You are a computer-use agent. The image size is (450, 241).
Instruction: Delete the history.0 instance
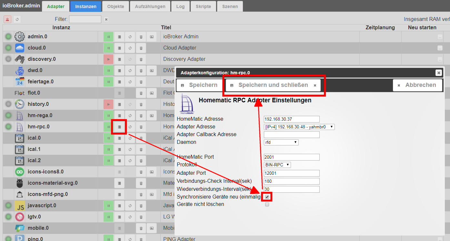point(141,104)
